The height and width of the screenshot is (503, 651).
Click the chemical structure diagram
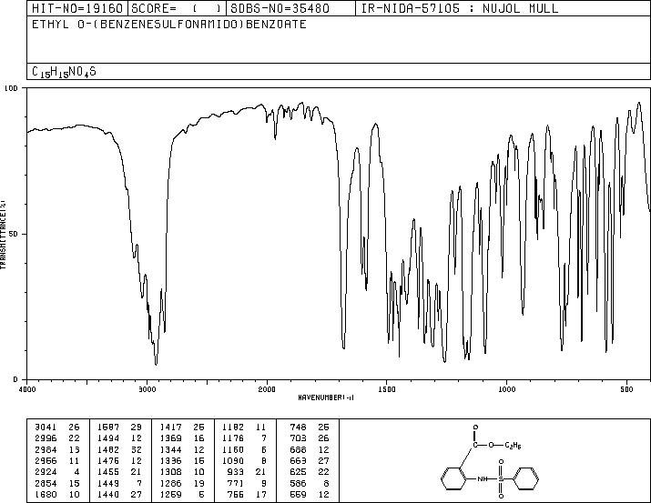[x=493, y=461]
